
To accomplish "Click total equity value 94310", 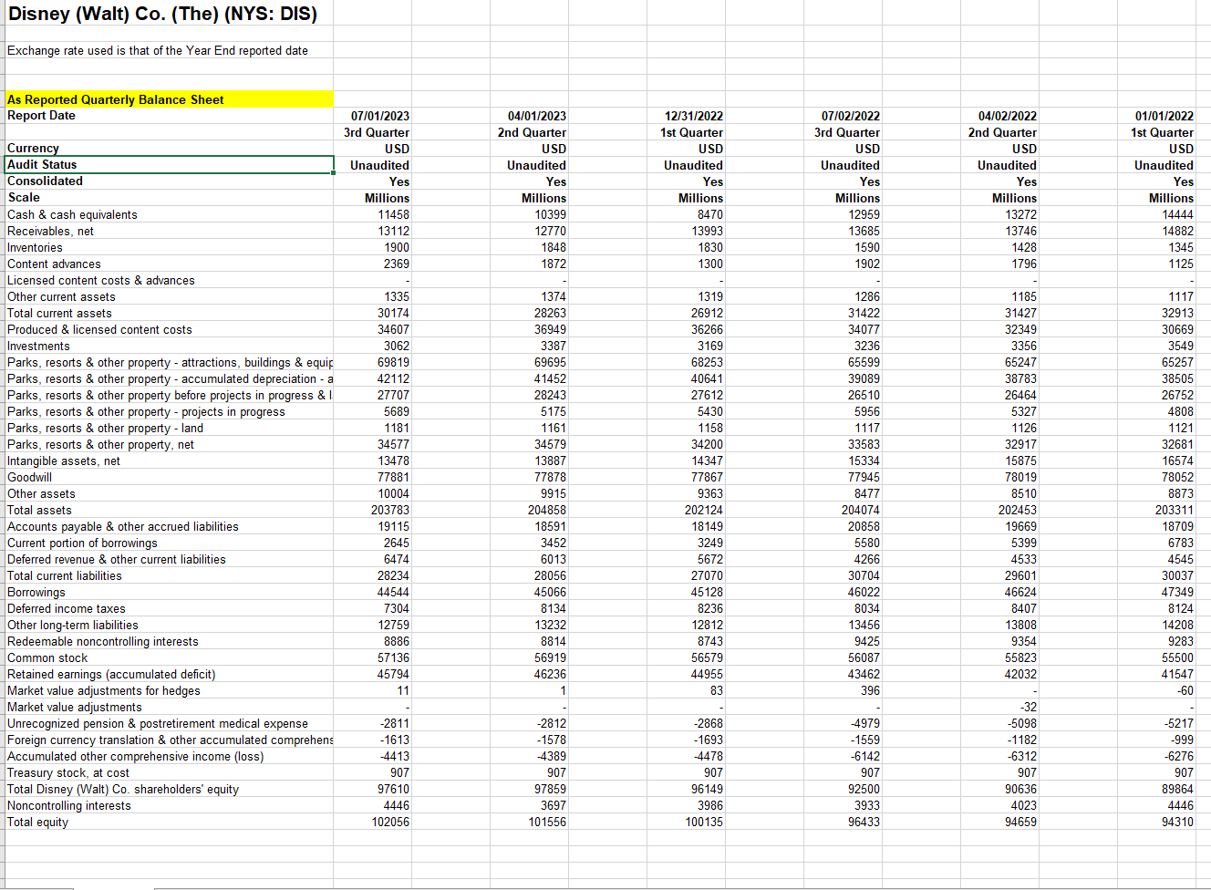I will [1178, 822].
